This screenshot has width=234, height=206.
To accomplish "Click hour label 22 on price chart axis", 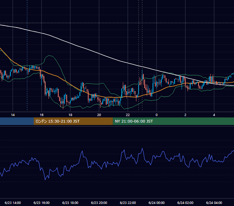I will 128,115.
